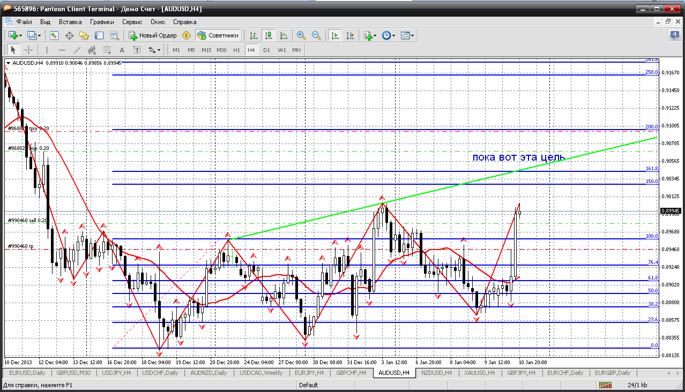
Task: Open the Strategy Tester magnifier icon
Action: pyautogui.click(x=114, y=35)
